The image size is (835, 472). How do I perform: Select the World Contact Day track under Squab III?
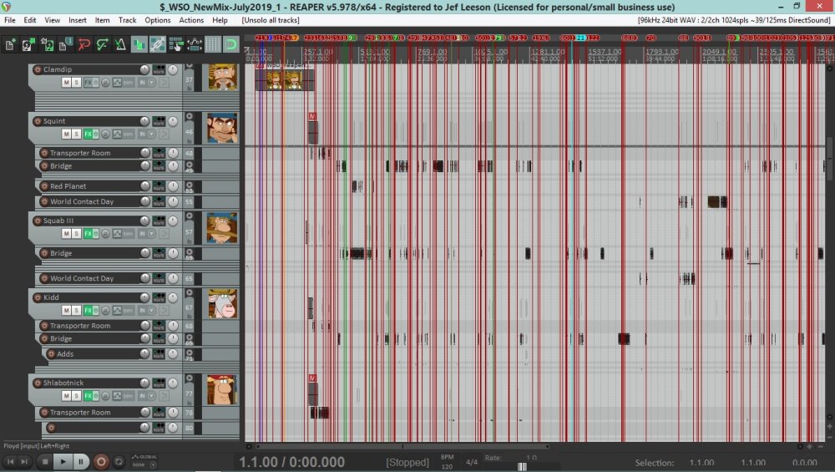tap(82, 278)
